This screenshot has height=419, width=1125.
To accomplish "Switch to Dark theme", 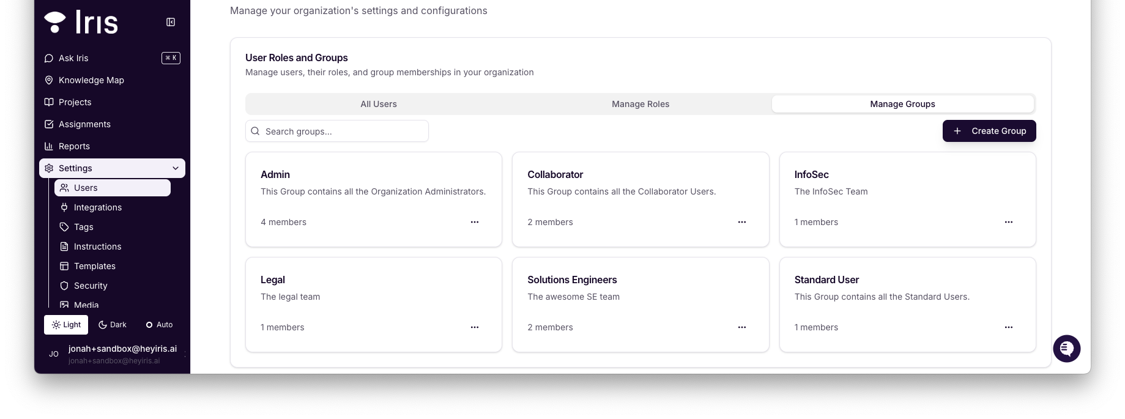I will tap(113, 325).
